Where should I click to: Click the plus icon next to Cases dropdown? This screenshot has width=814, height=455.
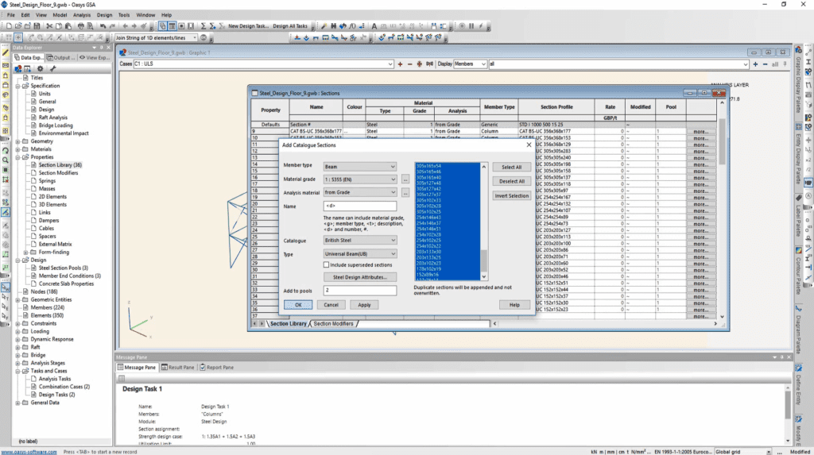[x=400, y=64]
